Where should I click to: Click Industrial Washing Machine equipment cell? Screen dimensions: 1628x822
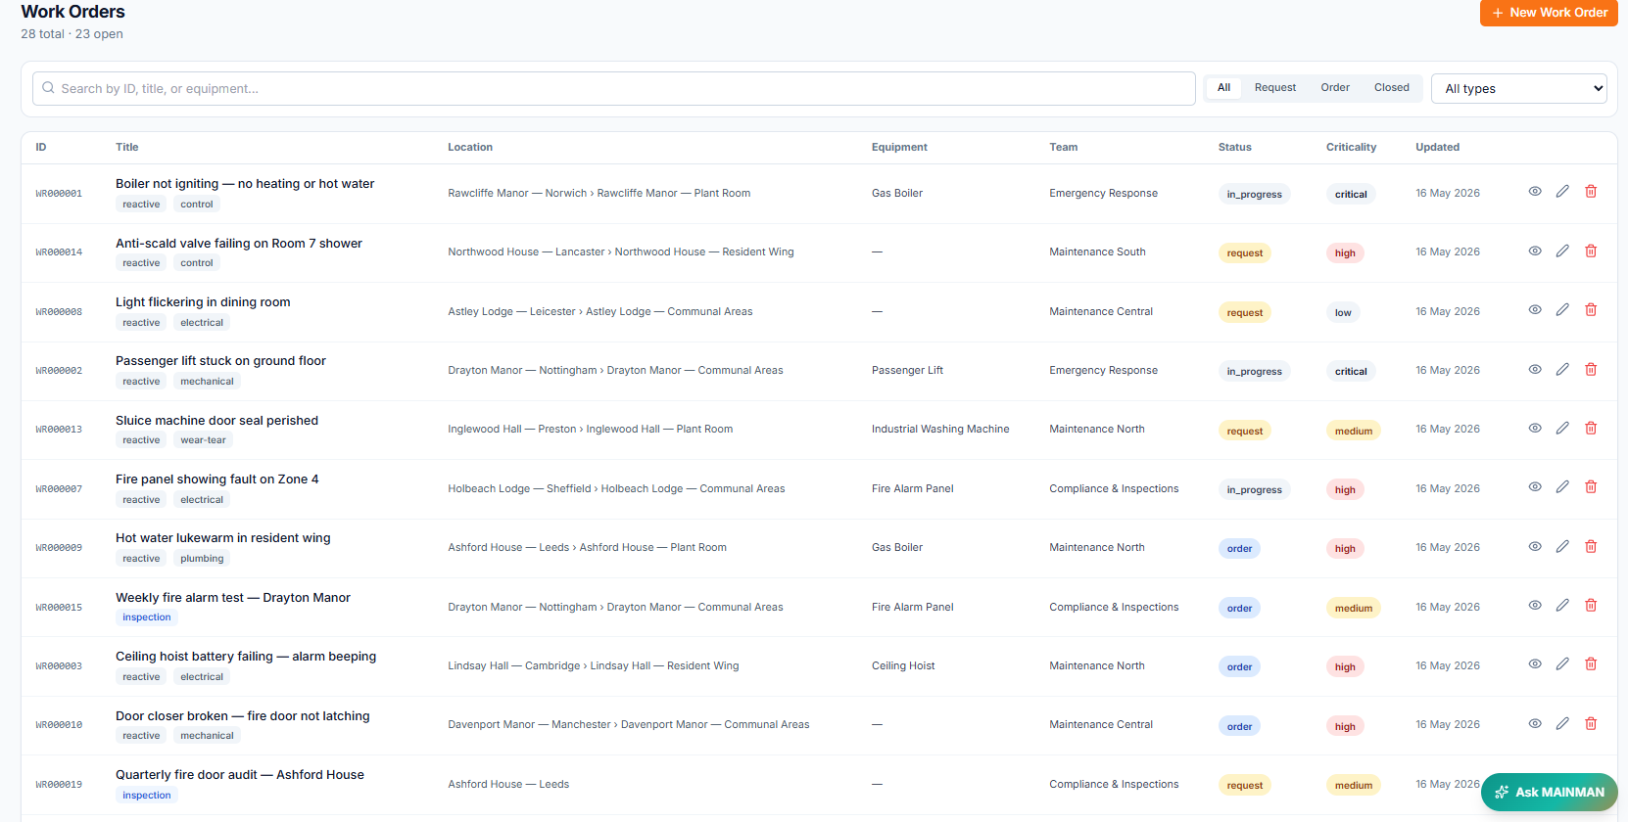940,429
